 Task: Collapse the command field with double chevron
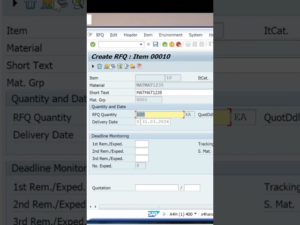click(x=149, y=45)
